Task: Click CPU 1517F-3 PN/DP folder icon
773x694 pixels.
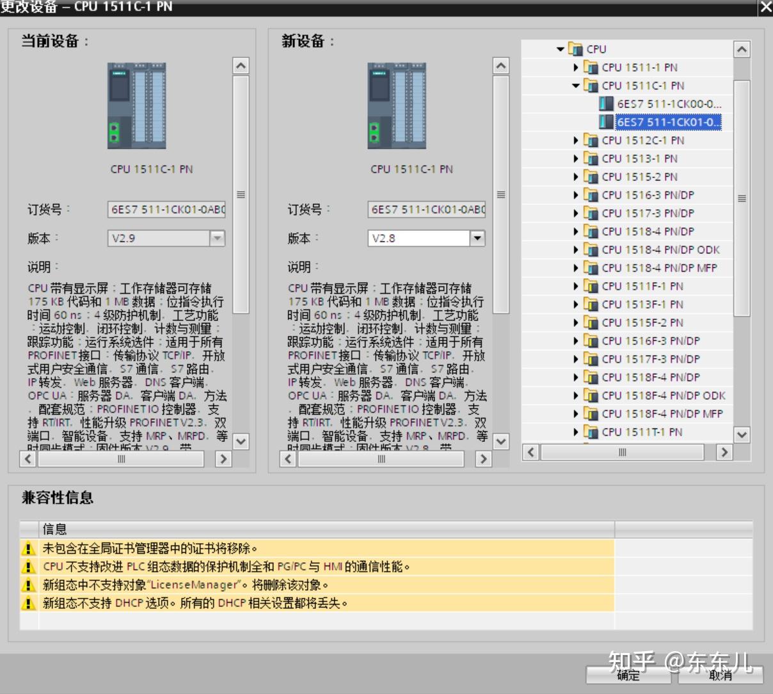Action: 591,359
